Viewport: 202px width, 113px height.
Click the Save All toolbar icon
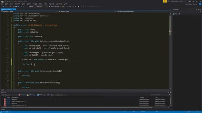[18, 6]
